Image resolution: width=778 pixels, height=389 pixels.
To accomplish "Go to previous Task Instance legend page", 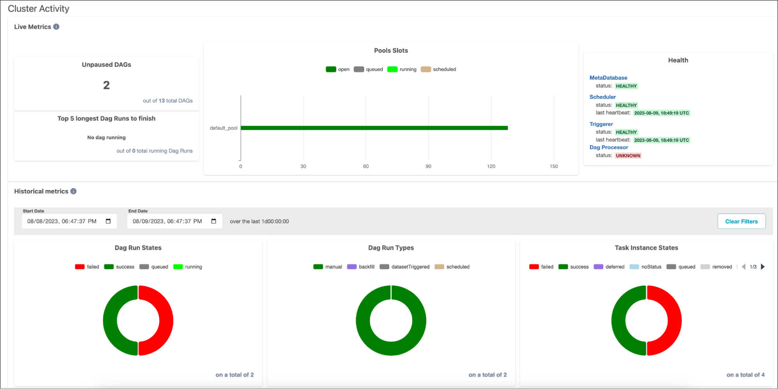I will (x=743, y=267).
